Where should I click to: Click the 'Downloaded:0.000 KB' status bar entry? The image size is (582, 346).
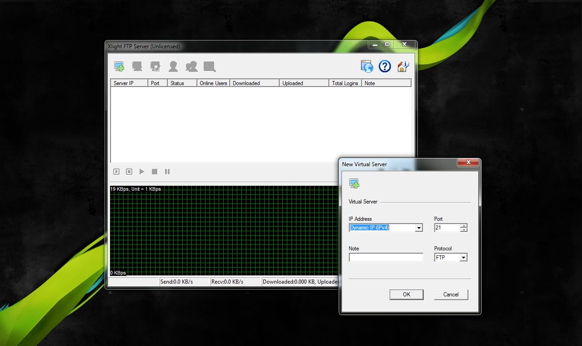pos(300,282)
